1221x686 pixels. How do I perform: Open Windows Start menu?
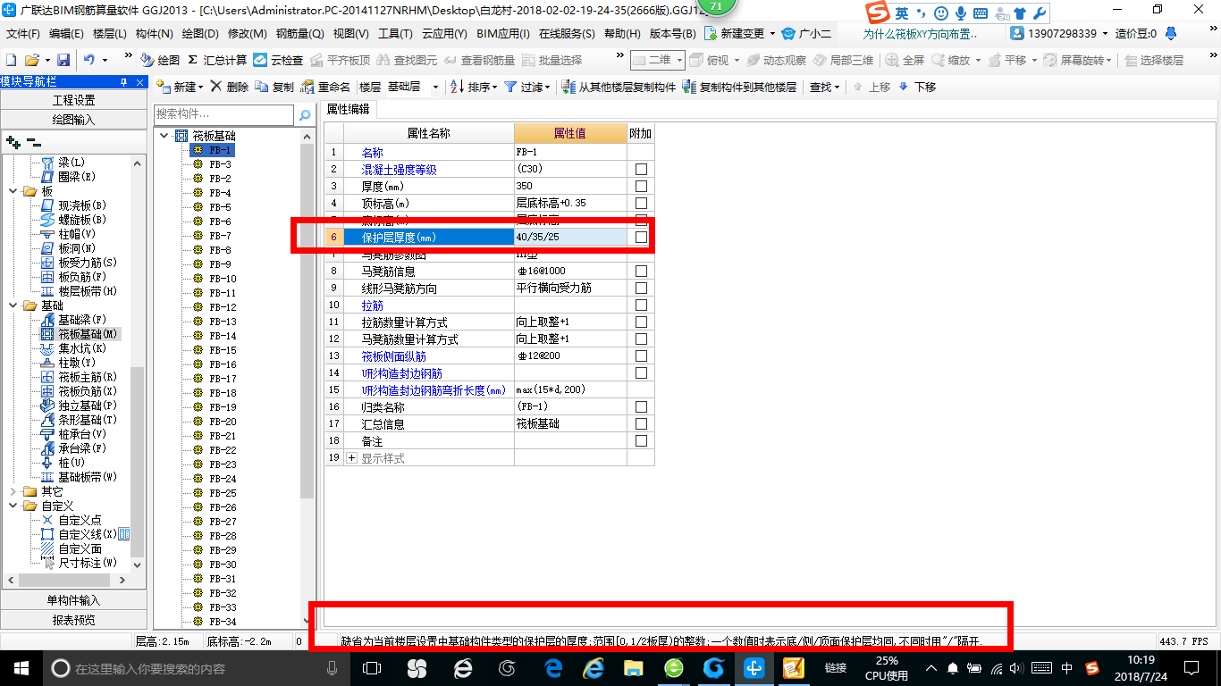21,668
